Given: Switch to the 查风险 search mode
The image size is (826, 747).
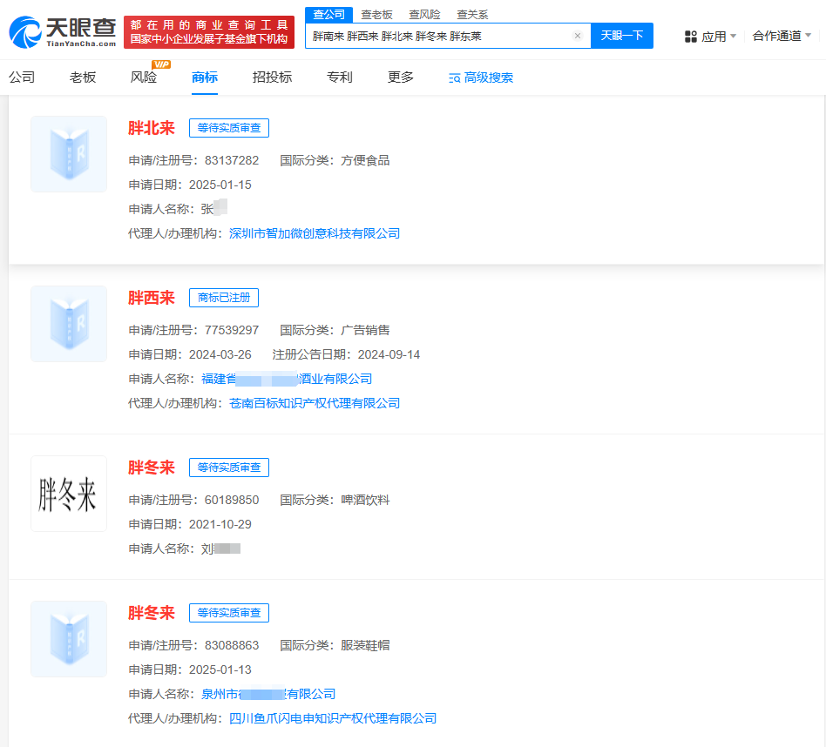Looking at the screenshot, I should tap(424, 15).
